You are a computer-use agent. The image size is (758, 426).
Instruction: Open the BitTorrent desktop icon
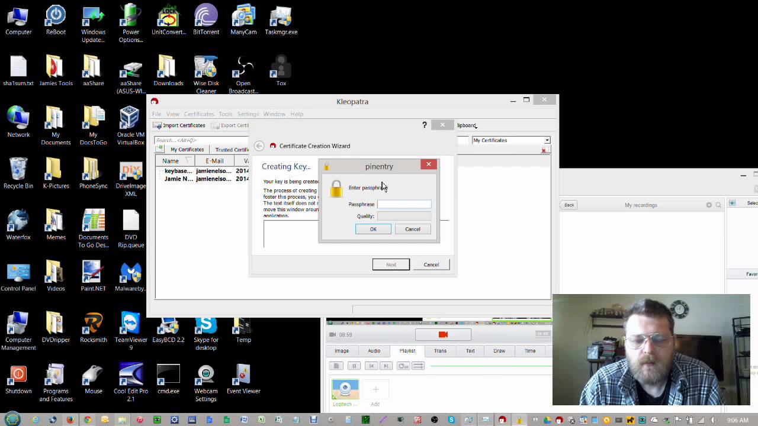(206, 20)
